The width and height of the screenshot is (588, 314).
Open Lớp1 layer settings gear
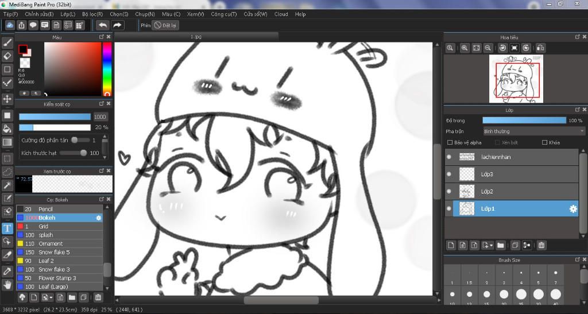[x=573, y=209]
